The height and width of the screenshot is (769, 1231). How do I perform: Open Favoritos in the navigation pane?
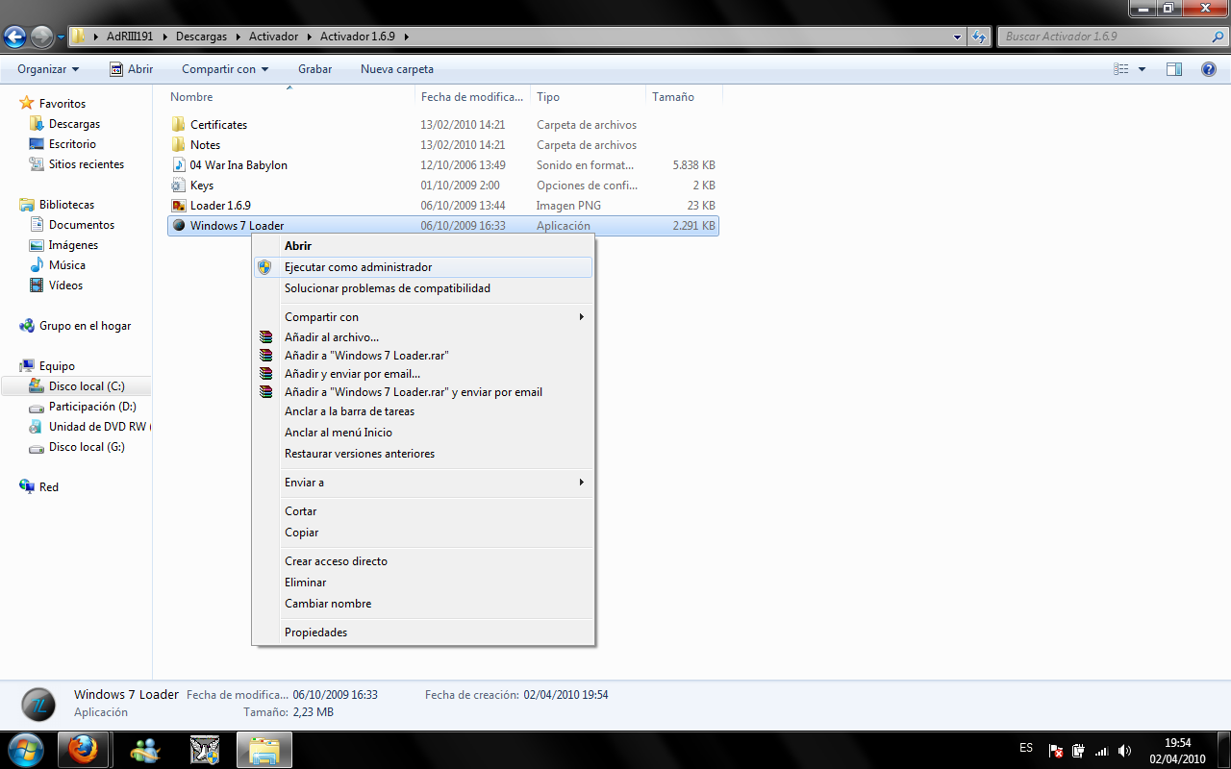point(63,104)
